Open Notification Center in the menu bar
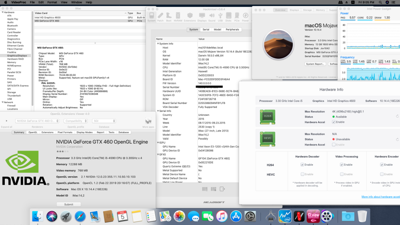The height and width of the screenshot is (225, 400). coord(394,2)
